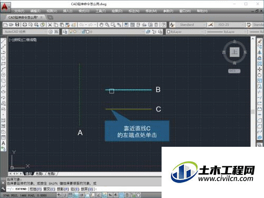Click the 上 face of ViewCube

[x=234, y=52]
